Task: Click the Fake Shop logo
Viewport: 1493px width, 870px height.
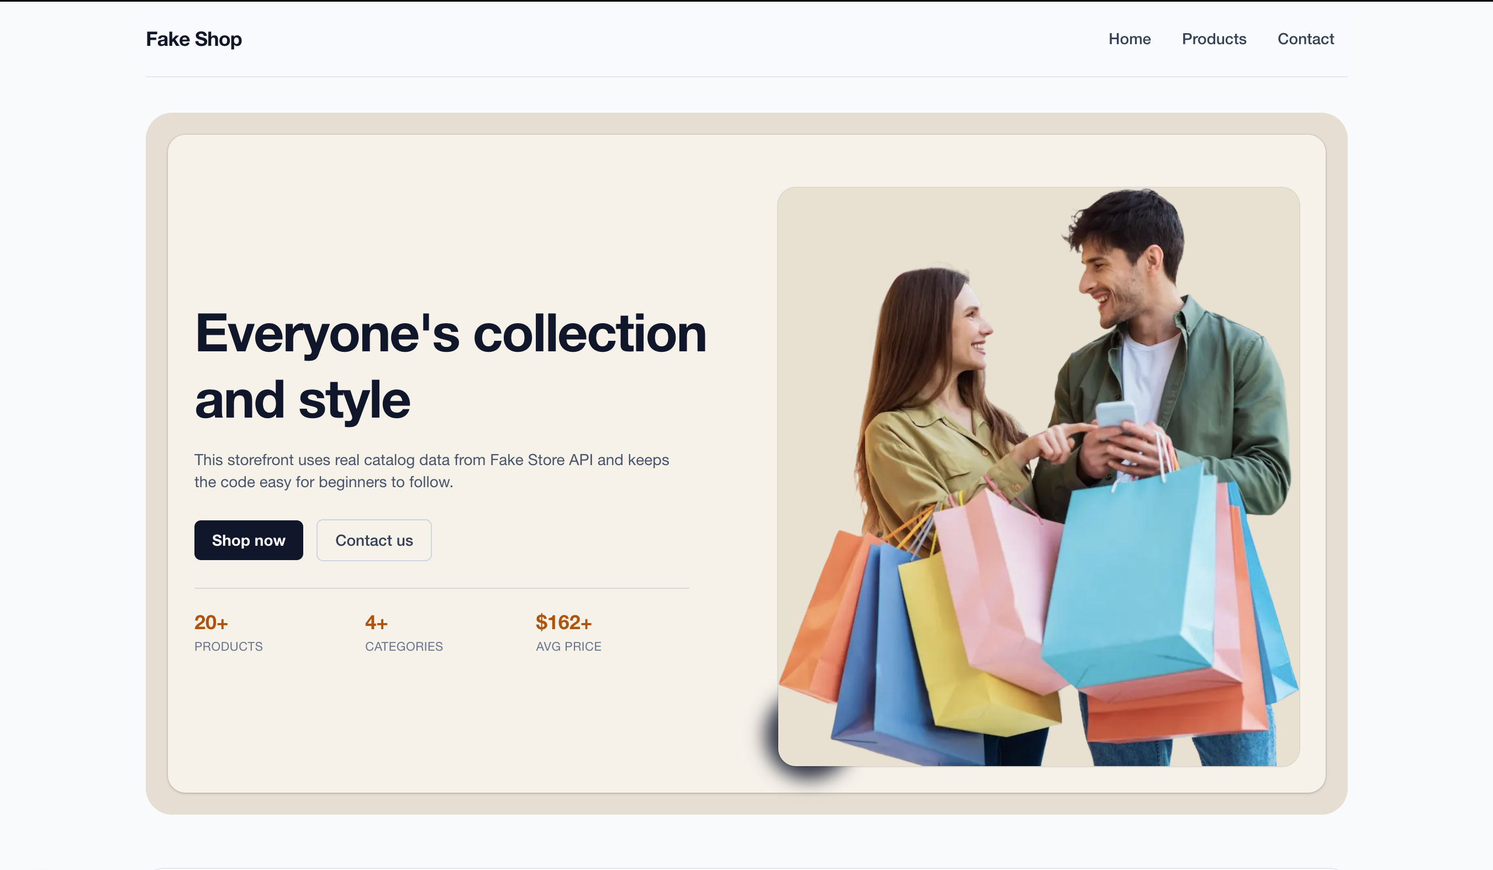Action: (x=194, y=39)
